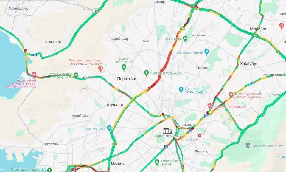
Task: Click the Allou! Fun Park pin
Action: [109, 128]
